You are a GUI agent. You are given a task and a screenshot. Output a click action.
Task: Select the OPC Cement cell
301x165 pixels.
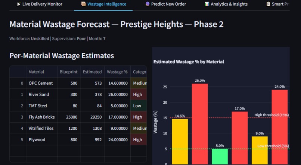point(42,83)
